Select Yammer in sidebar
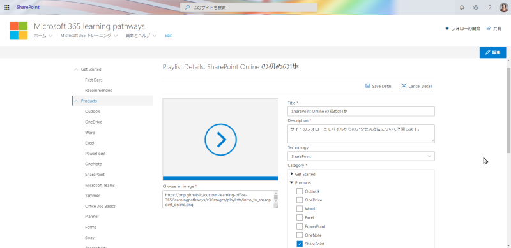 point(92,196)
